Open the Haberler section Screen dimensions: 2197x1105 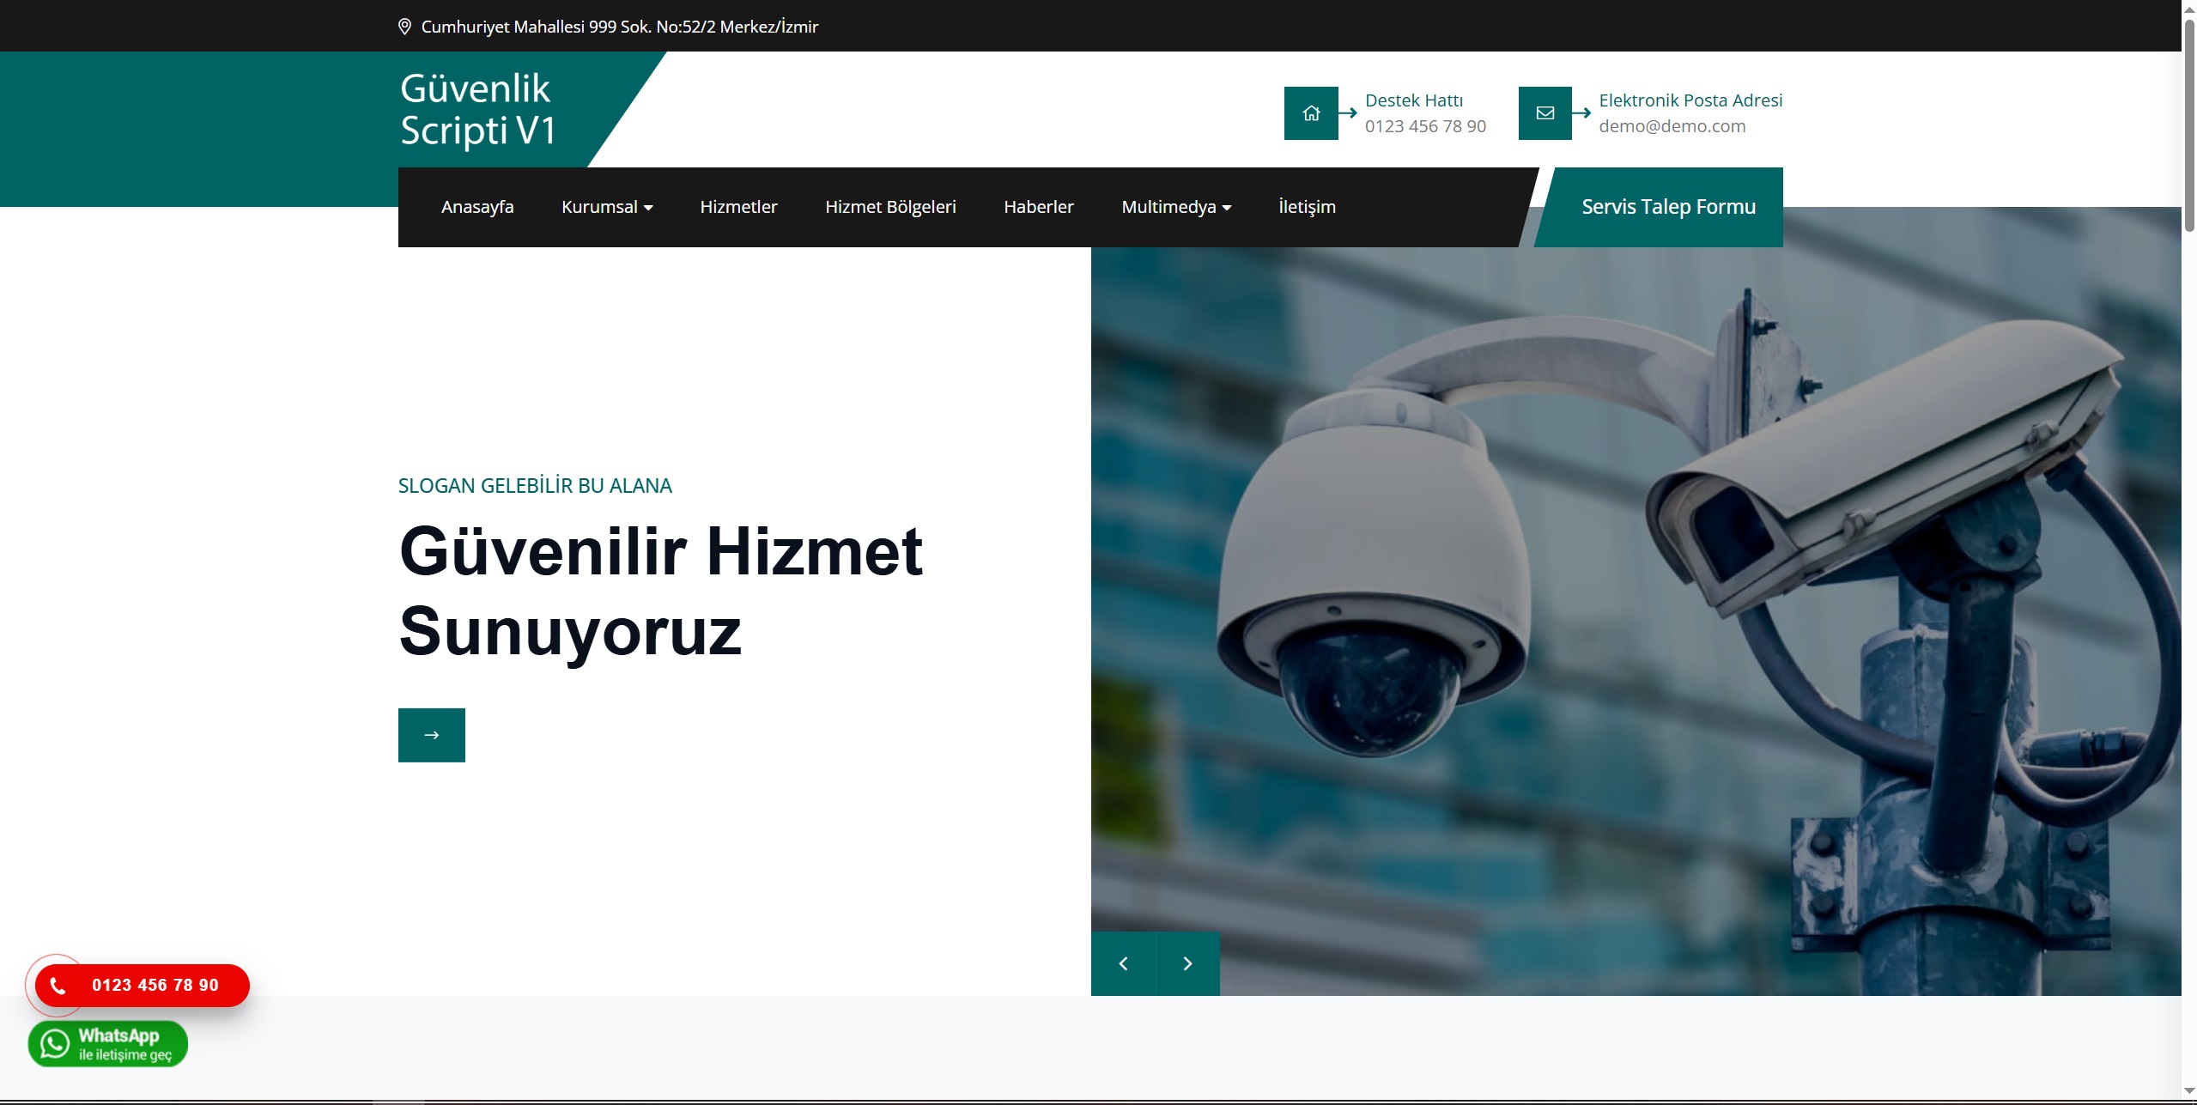(x=1038, y=206)
